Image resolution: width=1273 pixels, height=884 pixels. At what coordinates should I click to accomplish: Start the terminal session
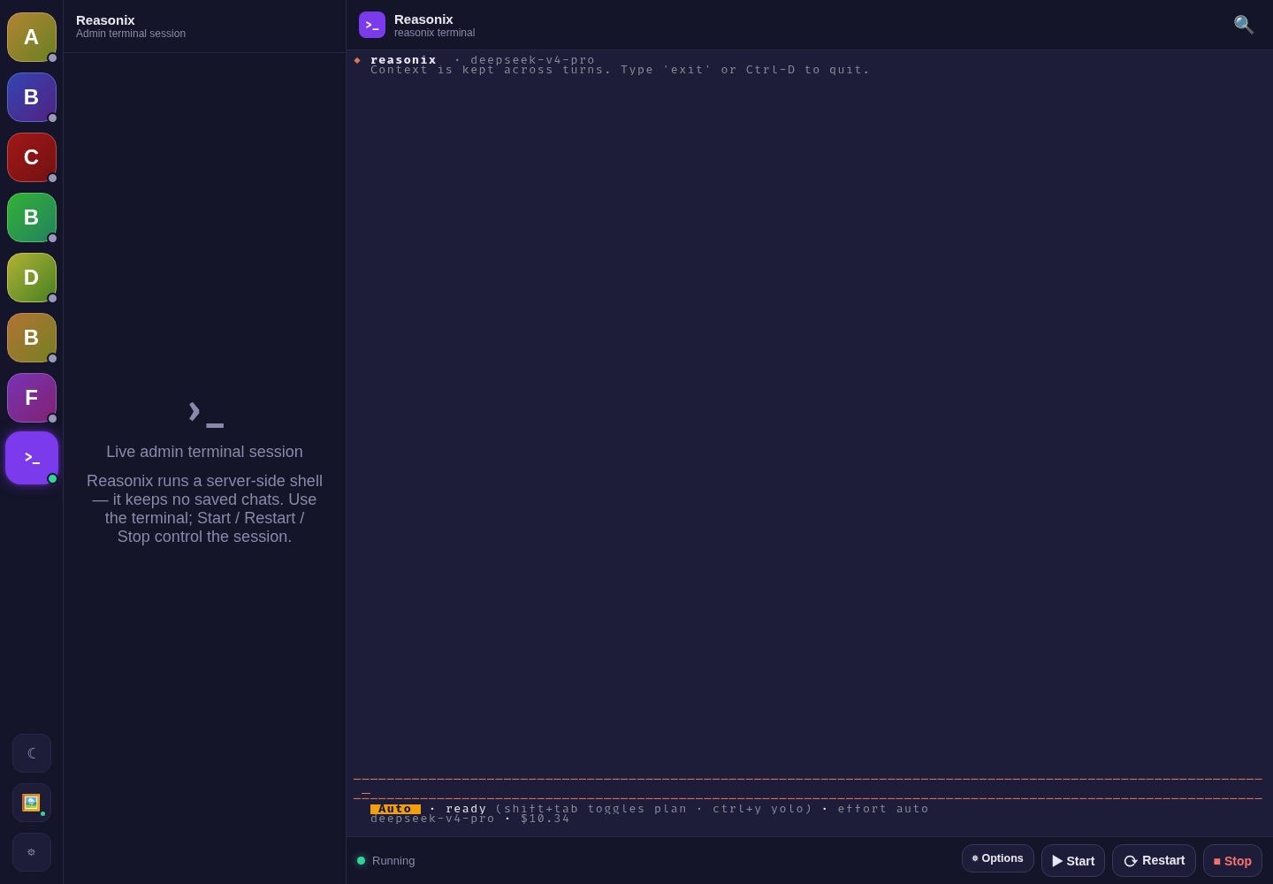coord(1073,861)
